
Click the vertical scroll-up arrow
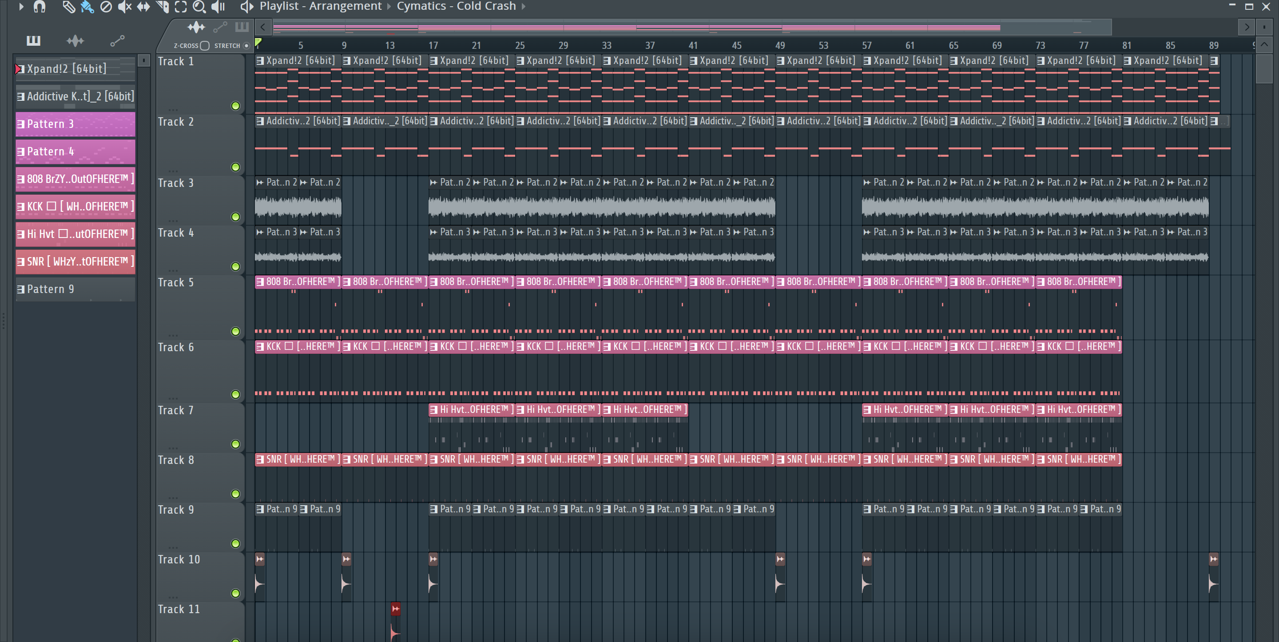[1264, 45]
